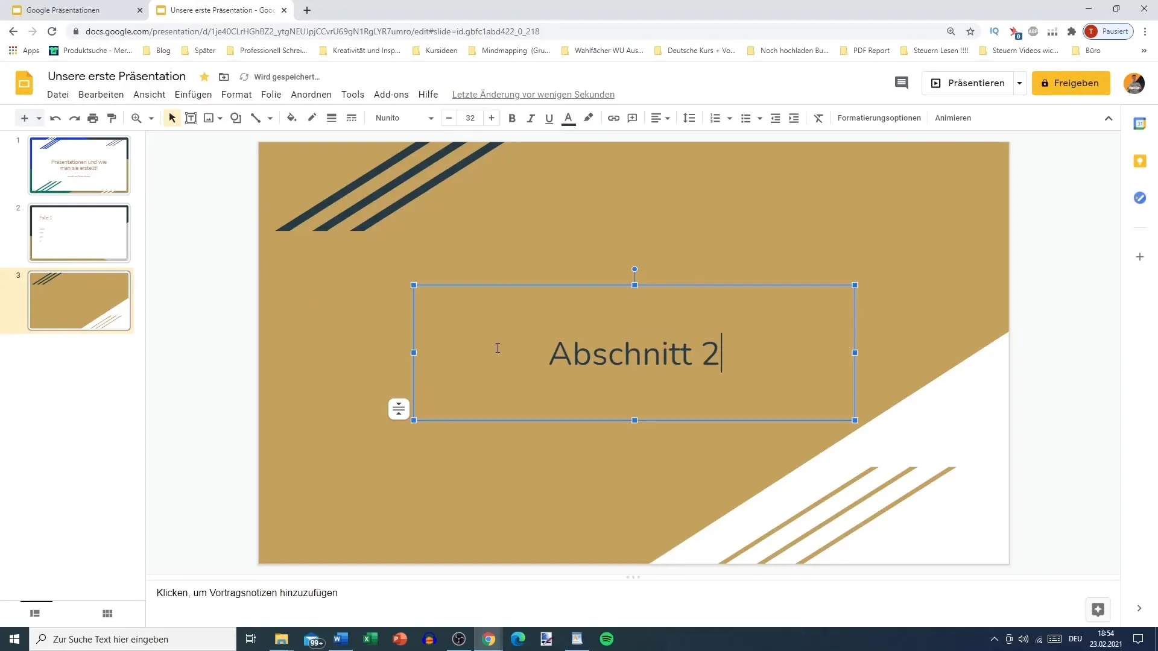
Task: Open border dash style options
Action: pos(352,118)
